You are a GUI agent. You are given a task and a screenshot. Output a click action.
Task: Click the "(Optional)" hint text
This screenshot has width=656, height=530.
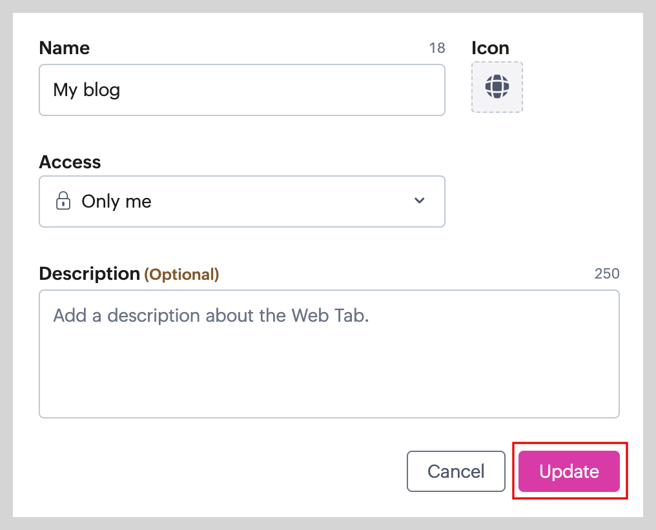pyautogui.click(x=181, y=275)
